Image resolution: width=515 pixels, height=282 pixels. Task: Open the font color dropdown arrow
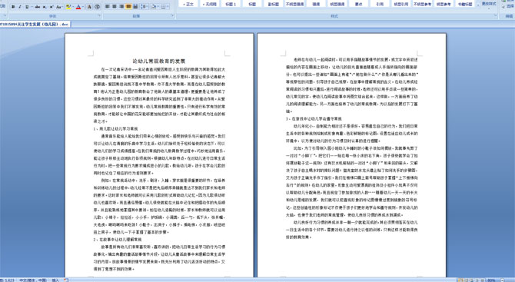click(x=83, y=7)
